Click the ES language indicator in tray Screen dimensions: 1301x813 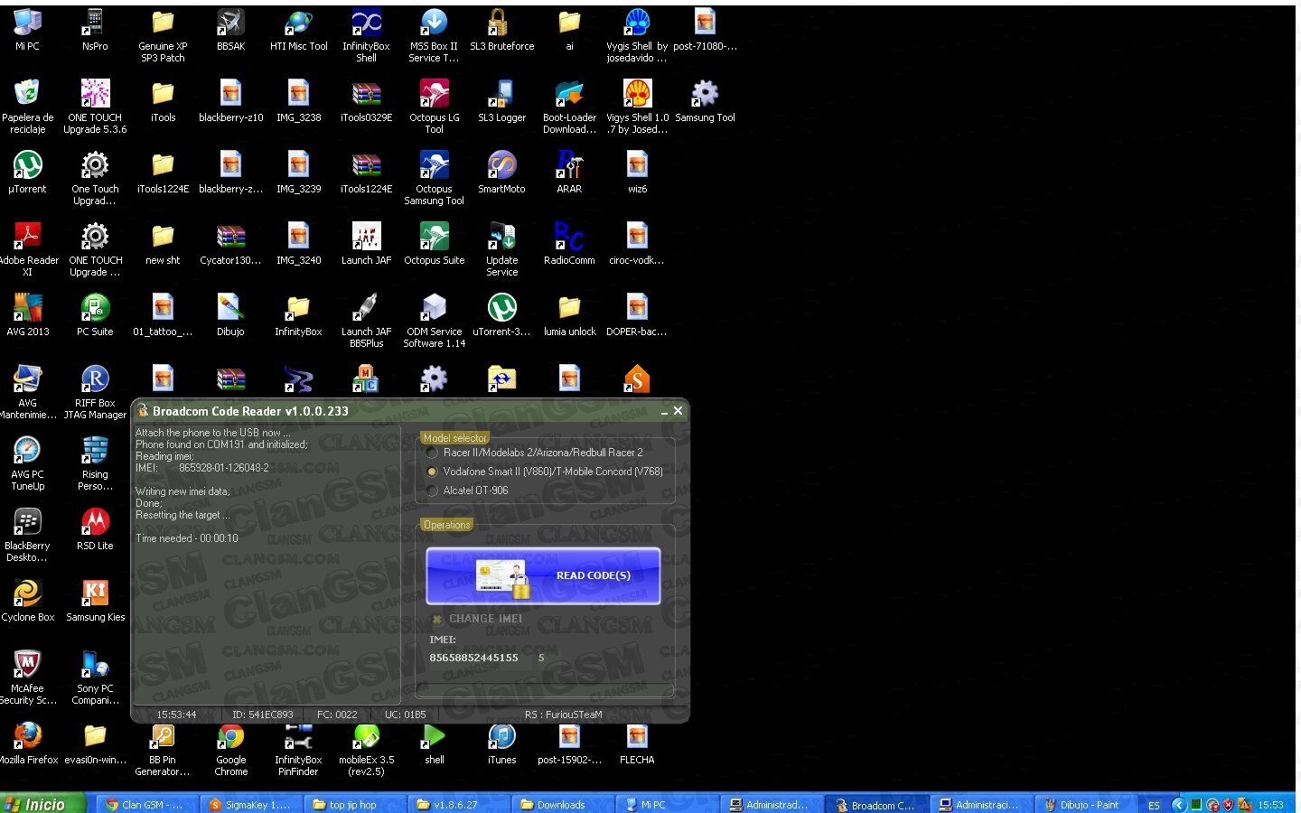click(x=1154, y=805)
